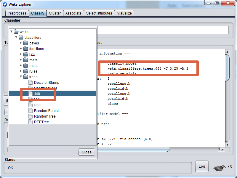Viewport: 237px width, 178px height.
Task: Click the M5P file icon
Action: (31, 105)
